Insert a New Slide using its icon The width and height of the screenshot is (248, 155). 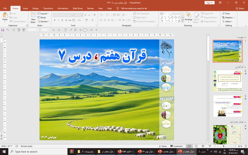tap(33, 15)
